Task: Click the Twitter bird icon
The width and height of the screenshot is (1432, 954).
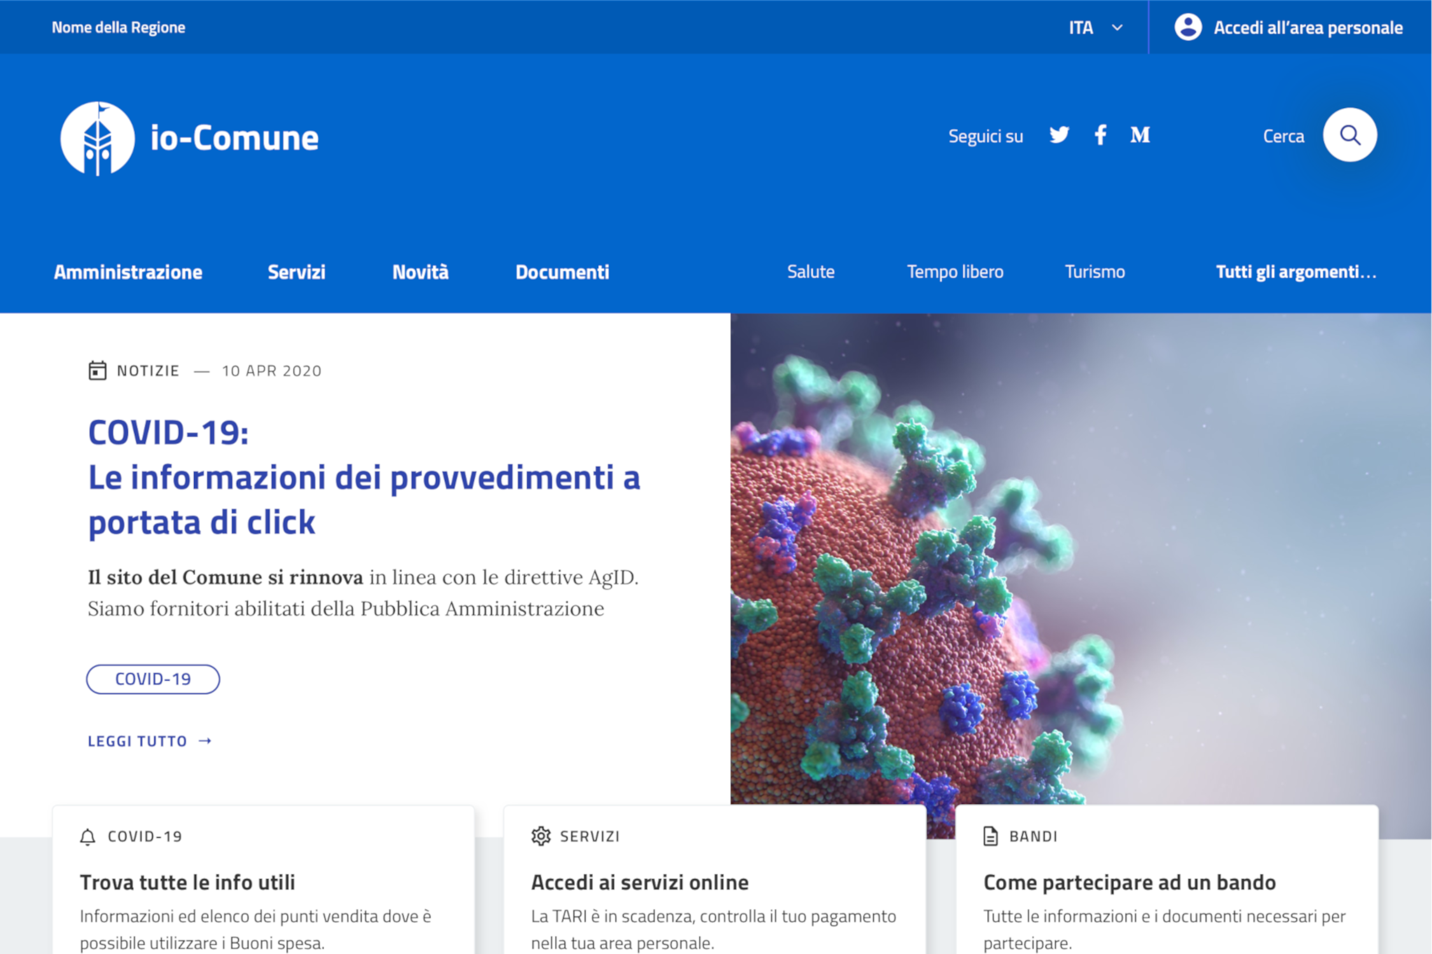Action: (1059, 135)
